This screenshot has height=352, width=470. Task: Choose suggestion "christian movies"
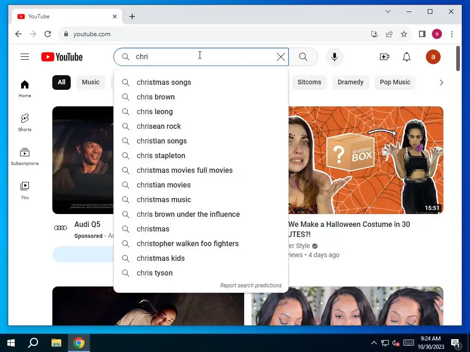[x=201, y=185]
